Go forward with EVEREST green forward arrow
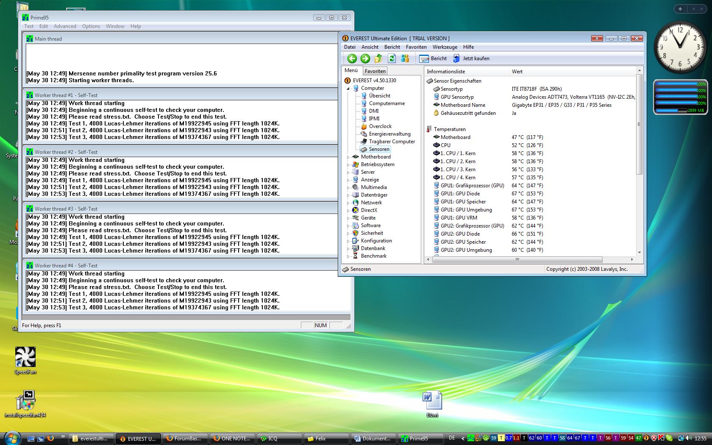Image resolution: width=712 pixels, height=445 pixels. [x=365, y=58]
